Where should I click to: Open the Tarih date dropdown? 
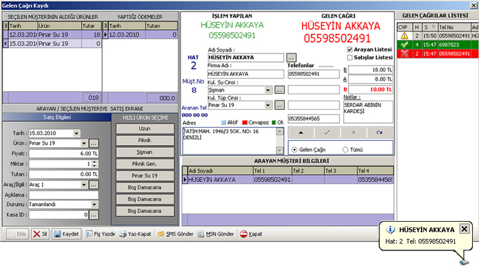pyautogui.click(x=76, y=133)
